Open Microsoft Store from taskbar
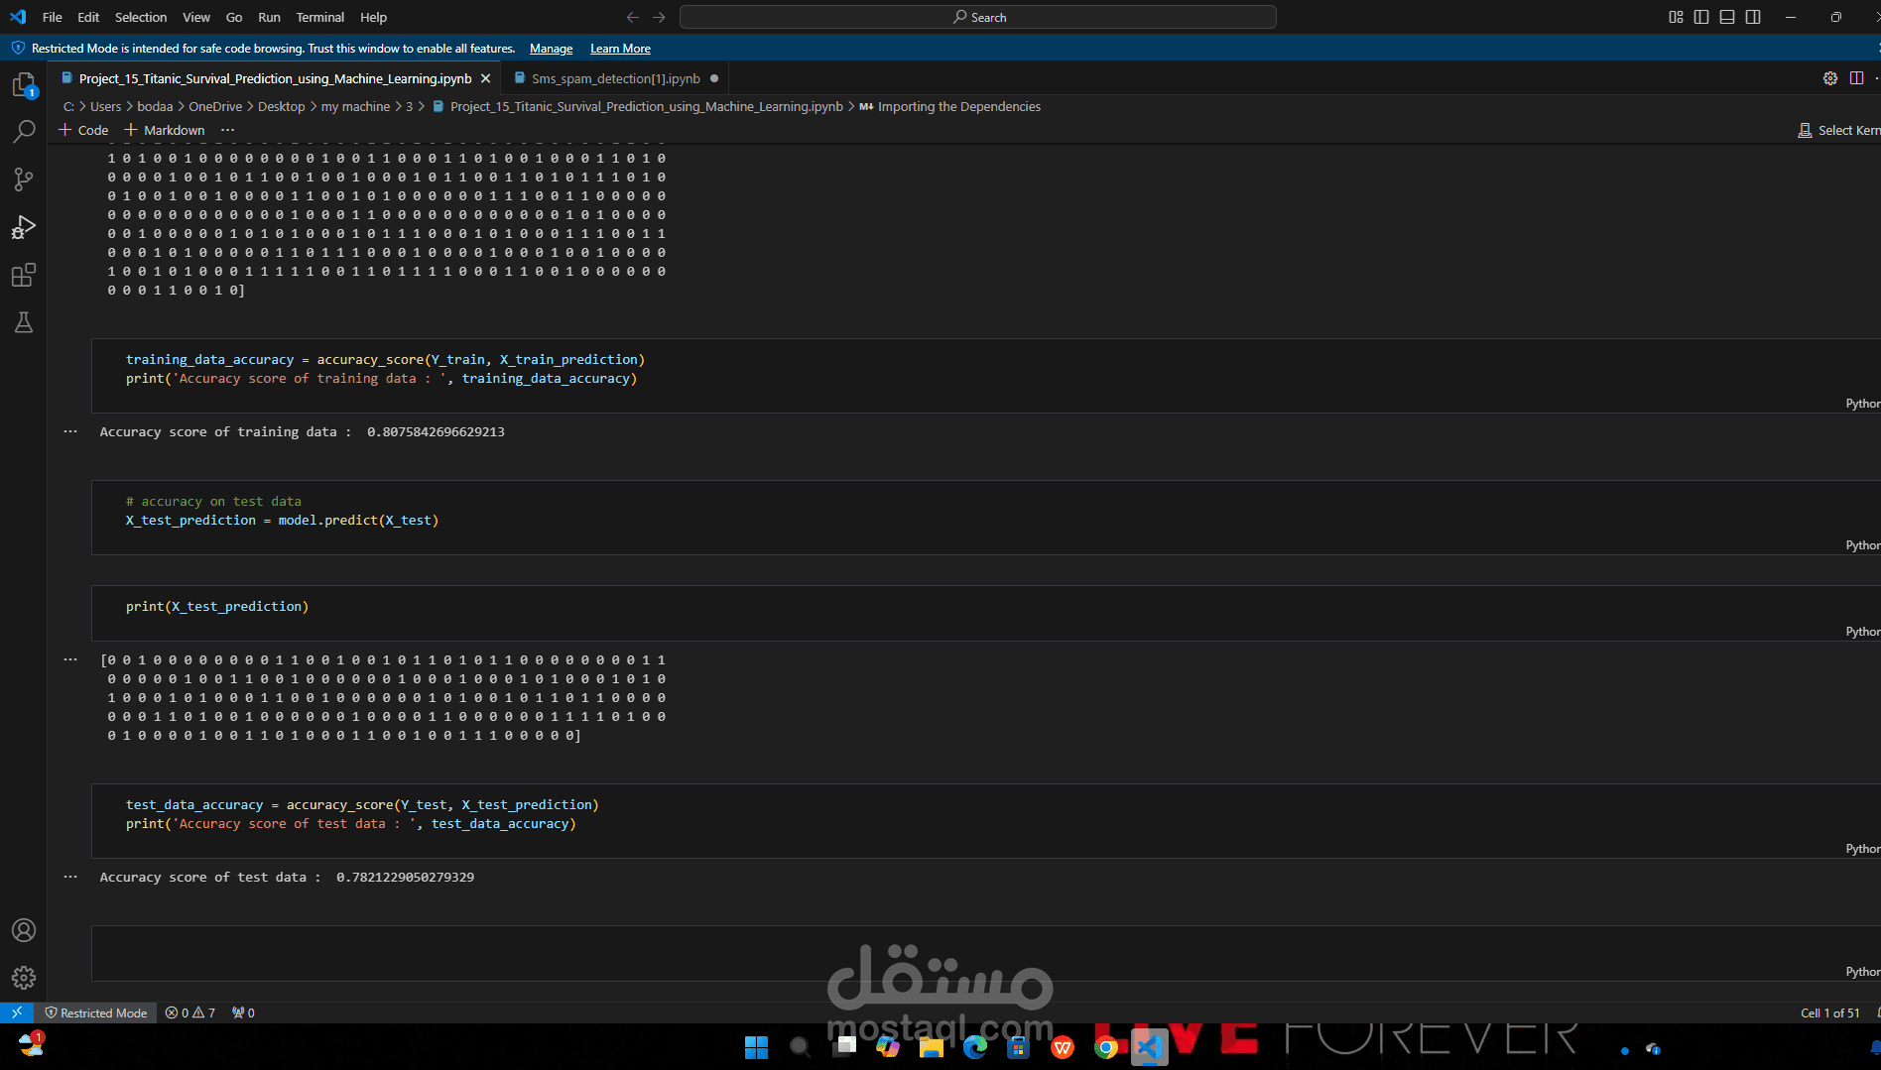1881x1070 pixels. pyautogui.click(x=1019, y=1047)
